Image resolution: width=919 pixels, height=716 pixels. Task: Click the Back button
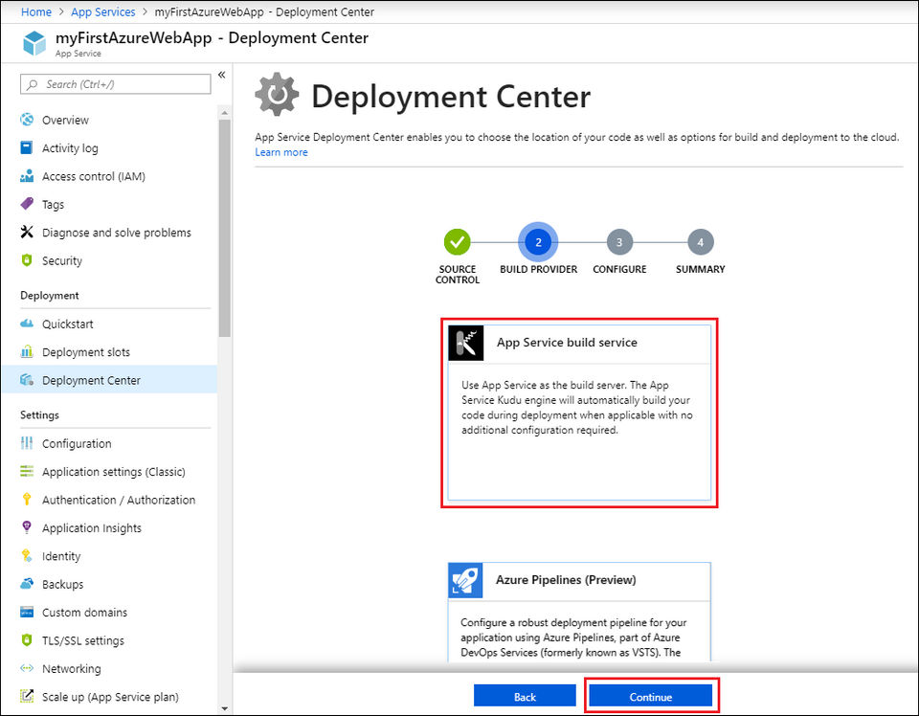525,696
